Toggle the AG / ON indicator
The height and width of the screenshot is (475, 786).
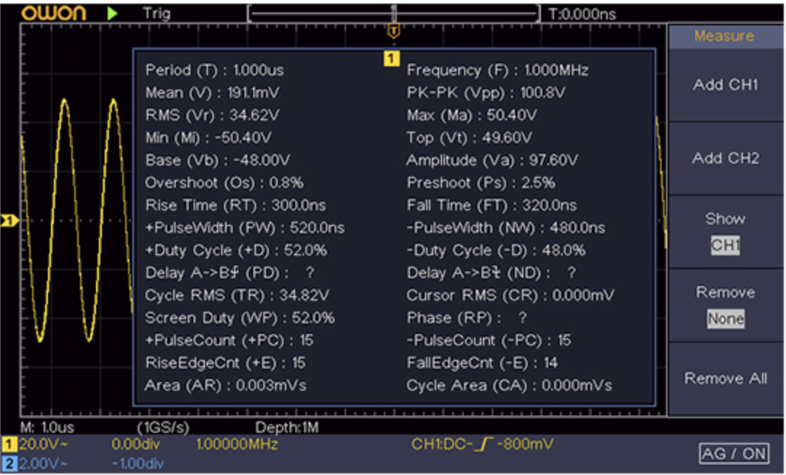(x=733, y=454)
